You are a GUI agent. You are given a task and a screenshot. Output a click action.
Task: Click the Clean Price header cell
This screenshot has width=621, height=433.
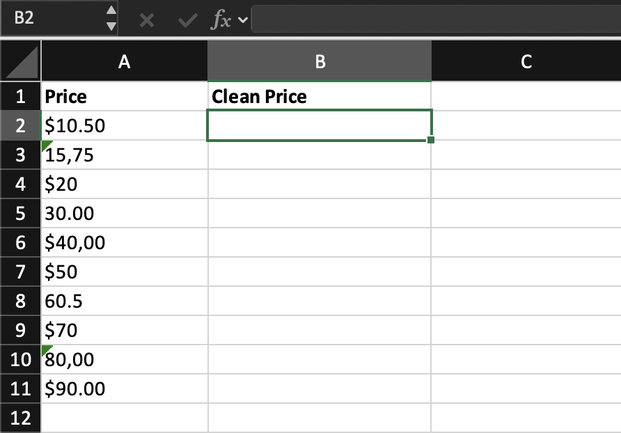(x=320, y=96)
